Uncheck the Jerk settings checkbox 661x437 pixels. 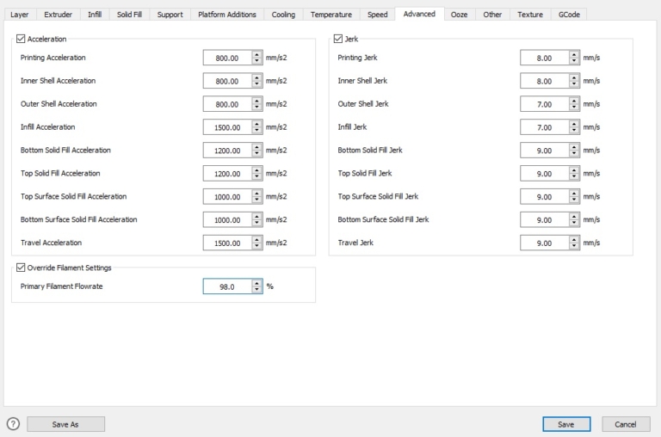pos(338,39)
